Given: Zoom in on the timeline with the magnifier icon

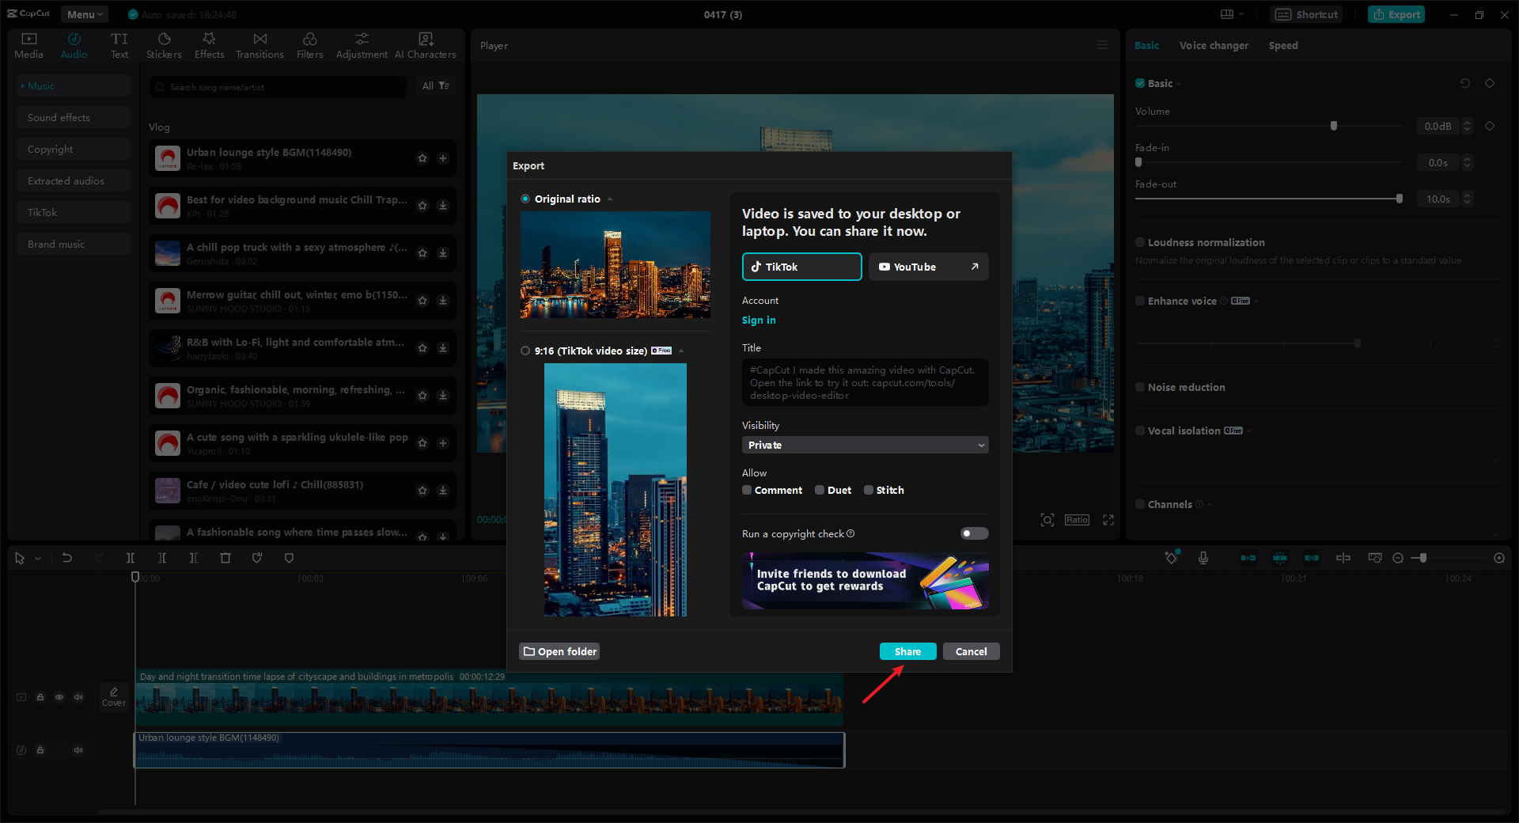Looking at the screenshot, I should click(x=1499, y=558).
